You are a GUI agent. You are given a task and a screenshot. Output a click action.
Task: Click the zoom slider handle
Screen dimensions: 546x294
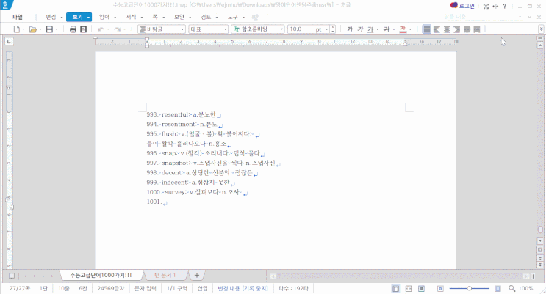point(470,288)
